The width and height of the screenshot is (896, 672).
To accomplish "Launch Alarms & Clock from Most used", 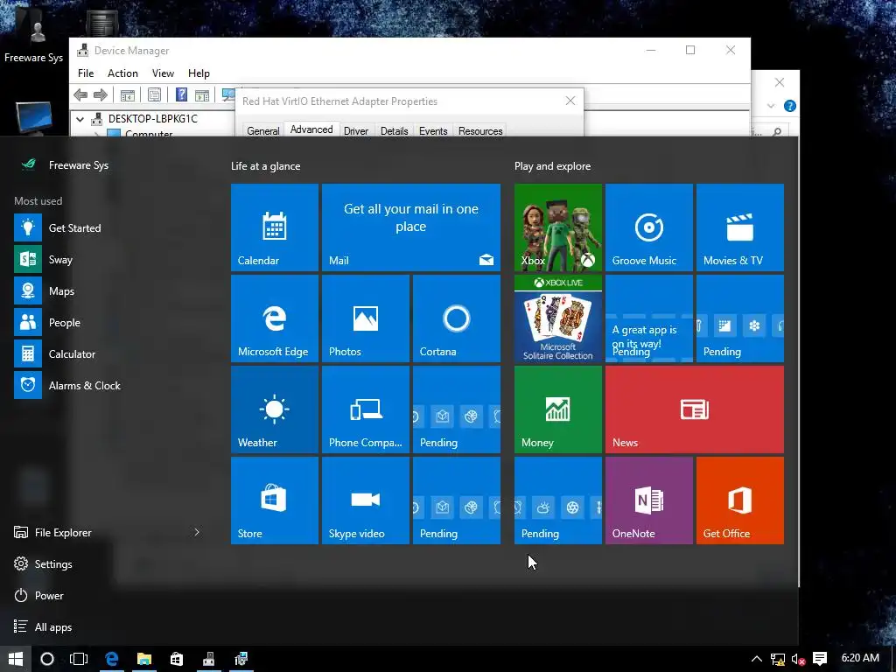I will pos(84,385).
